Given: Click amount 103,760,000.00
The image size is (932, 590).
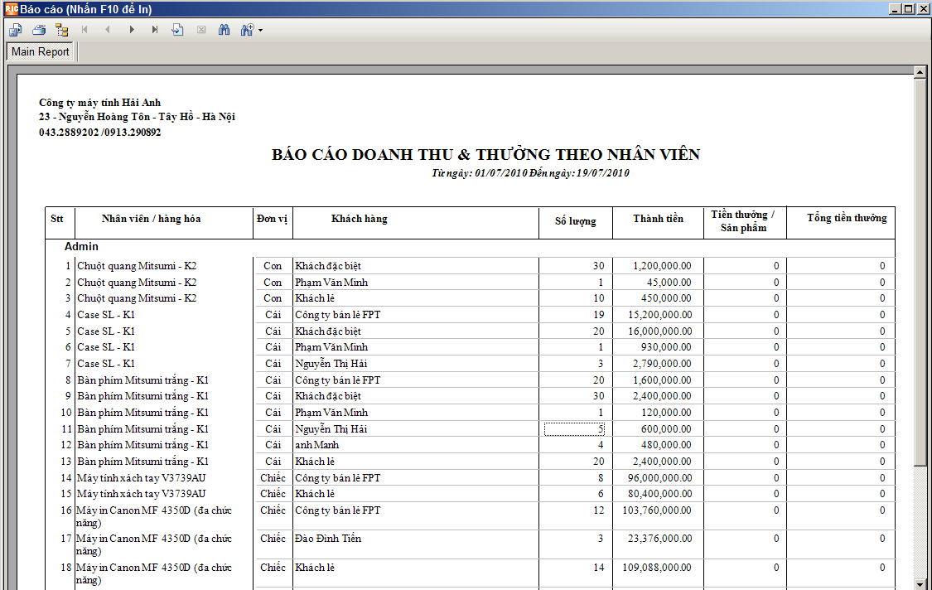Looking at the screenshot, I should pyautogui.click(x=657, y=510).
